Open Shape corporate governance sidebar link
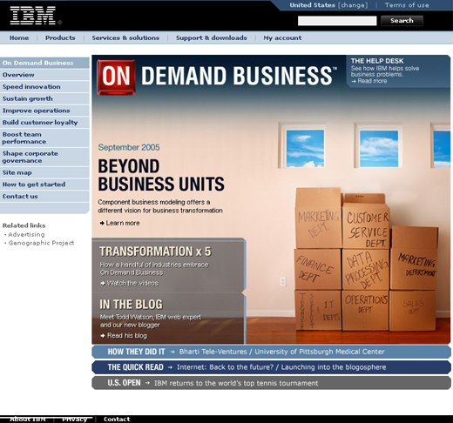Screen dimensions: 453x423 (44, 157)
